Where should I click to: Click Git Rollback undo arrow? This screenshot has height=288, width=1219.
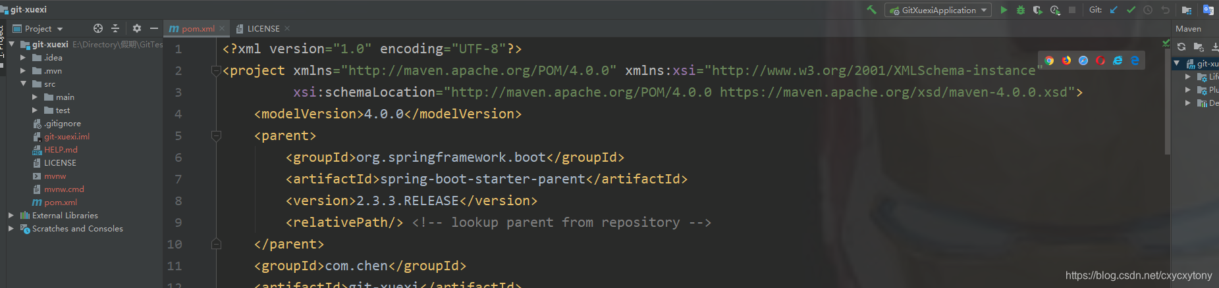point(1165,10)
